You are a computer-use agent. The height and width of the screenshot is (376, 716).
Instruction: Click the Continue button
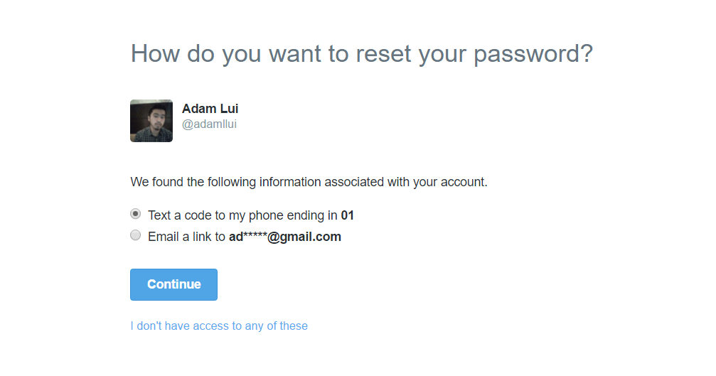173,284
